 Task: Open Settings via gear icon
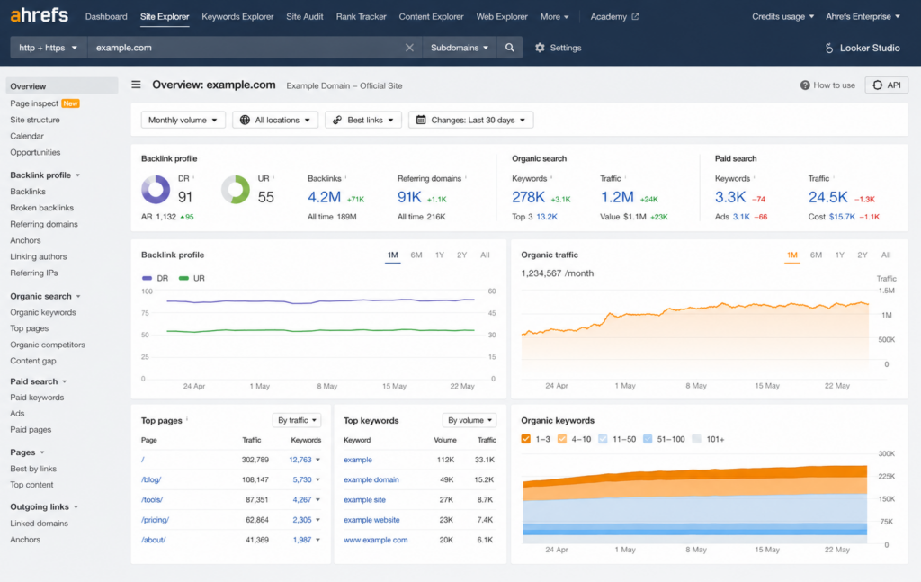coord(540,48)
